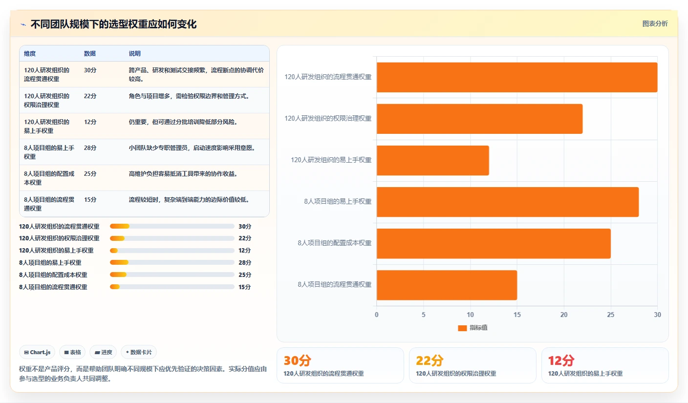This screenshot has height=403, width=688.
Task: Click the 指标值 legend text
Action: click(x=478, y=328)
